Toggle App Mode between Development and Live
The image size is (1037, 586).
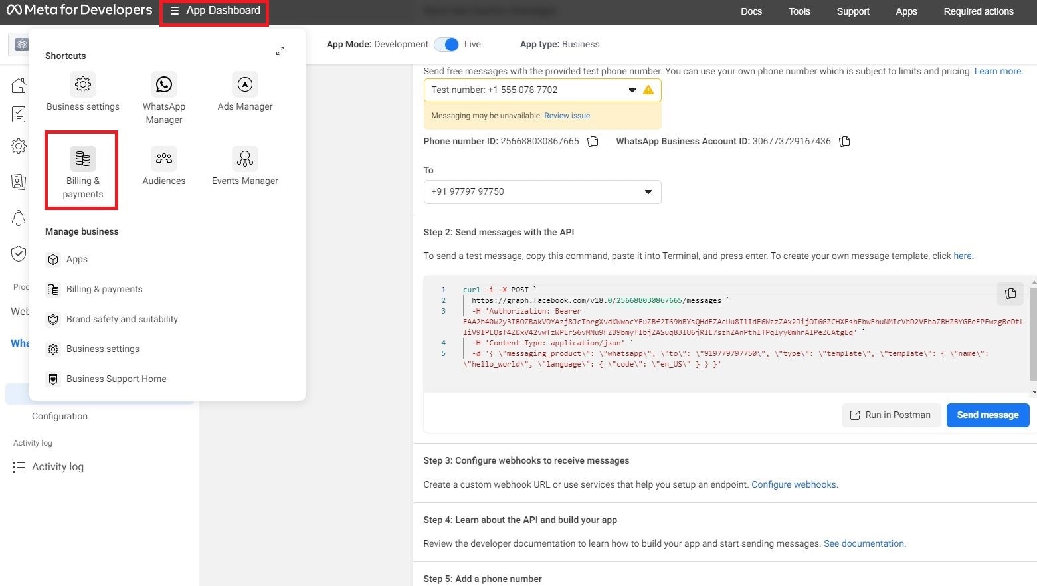(446, 45)
